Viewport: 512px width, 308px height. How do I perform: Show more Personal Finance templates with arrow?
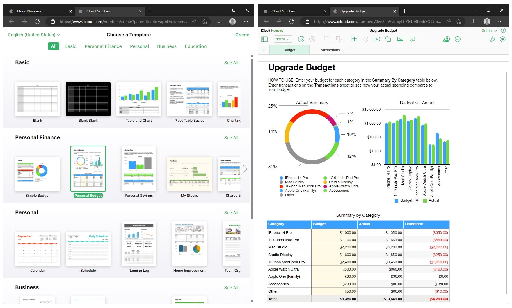tap(245, 169)
